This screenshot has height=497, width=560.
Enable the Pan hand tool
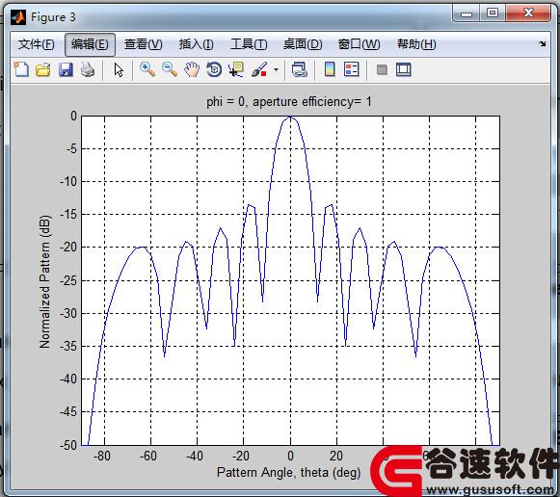coord(192,69)
